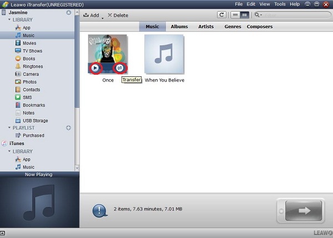
Task: Click the title When You Believe
Action: [x=165, y=80]
